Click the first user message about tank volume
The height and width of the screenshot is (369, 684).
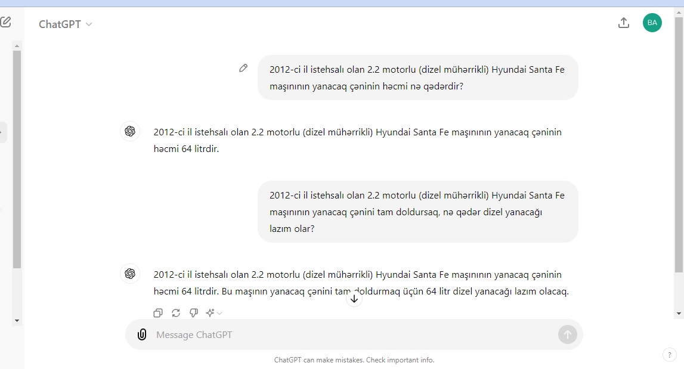tap(417, 77)
